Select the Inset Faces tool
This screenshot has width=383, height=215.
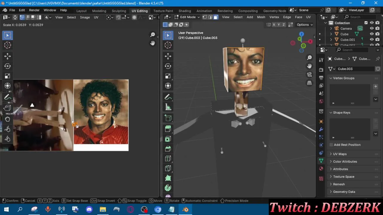[168, 139]
